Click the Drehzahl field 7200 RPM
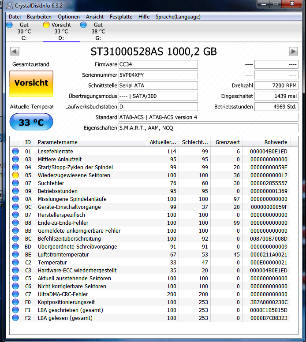 (276, 85)
